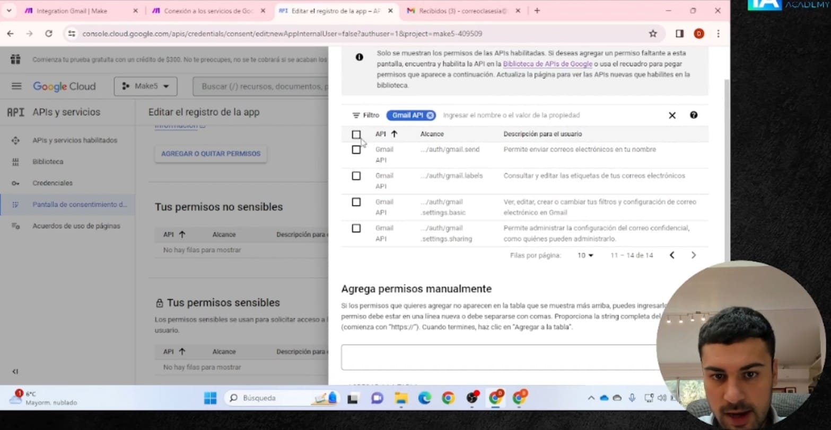The height and width of the screenshot is (430, 831).
Task: Check the gmail.settings.sharing checkbox
Action: point(356,228)
